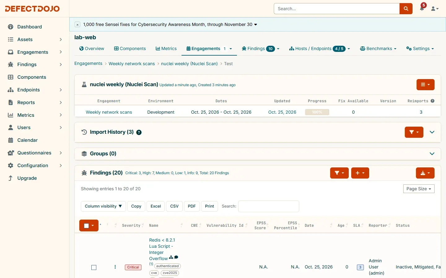Open the notifications bell with 5 alerts
This screenshot has width=446, height=278.
point(422,8)
